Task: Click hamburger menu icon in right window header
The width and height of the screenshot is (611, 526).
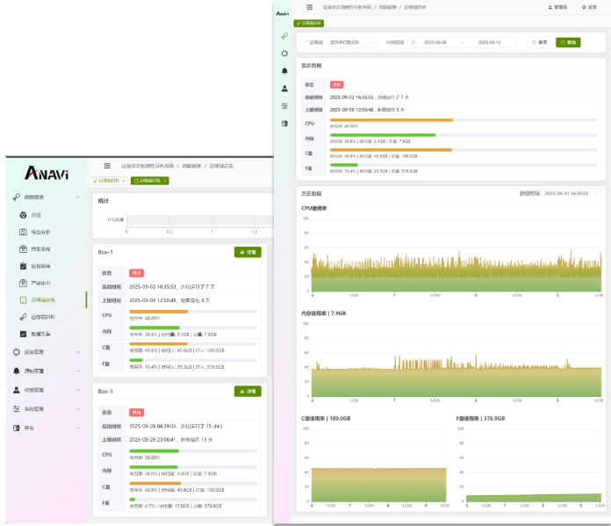Action: [309, 7]
